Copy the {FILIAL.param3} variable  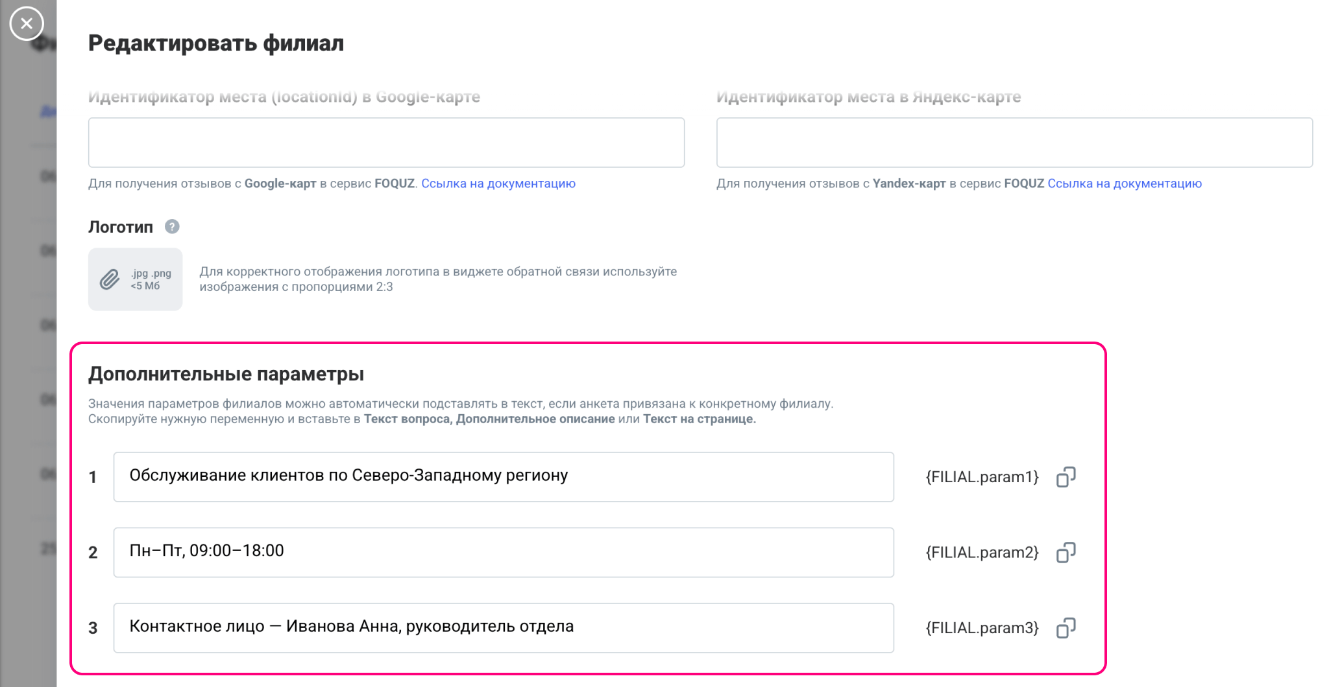tap(1066, 628)
